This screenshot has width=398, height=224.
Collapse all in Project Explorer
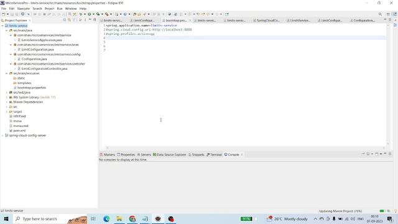coord(65,20)
